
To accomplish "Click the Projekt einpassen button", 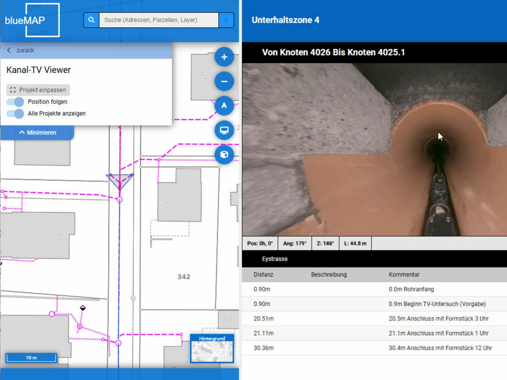I will coord(38,90).
